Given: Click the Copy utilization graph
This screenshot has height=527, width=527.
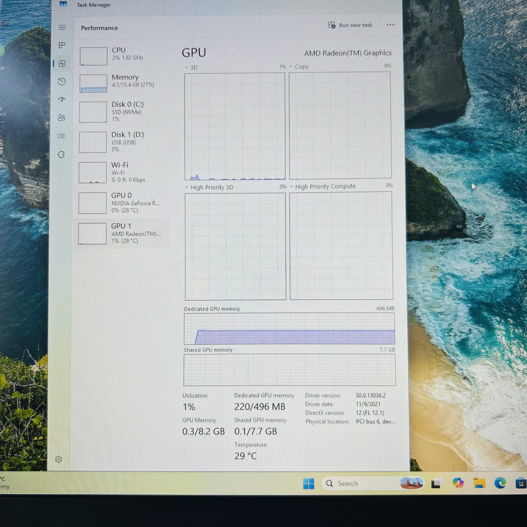Looking at the screenshot, I should coord(340,125).
